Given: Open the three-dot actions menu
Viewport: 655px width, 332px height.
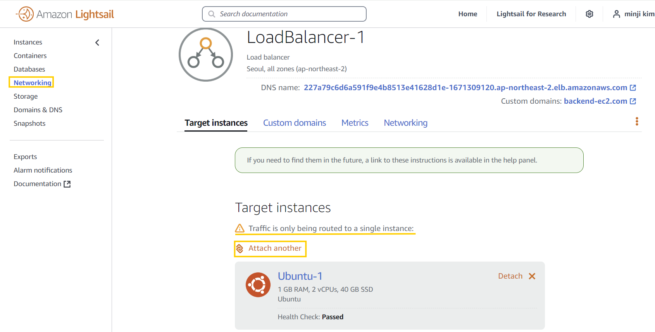Looking at the screenshot, I should pos(637,122).
